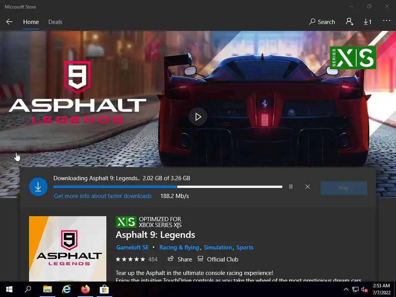Open the Racing & flying category
This screenshot has width=396, height=297.
(179, 247)
